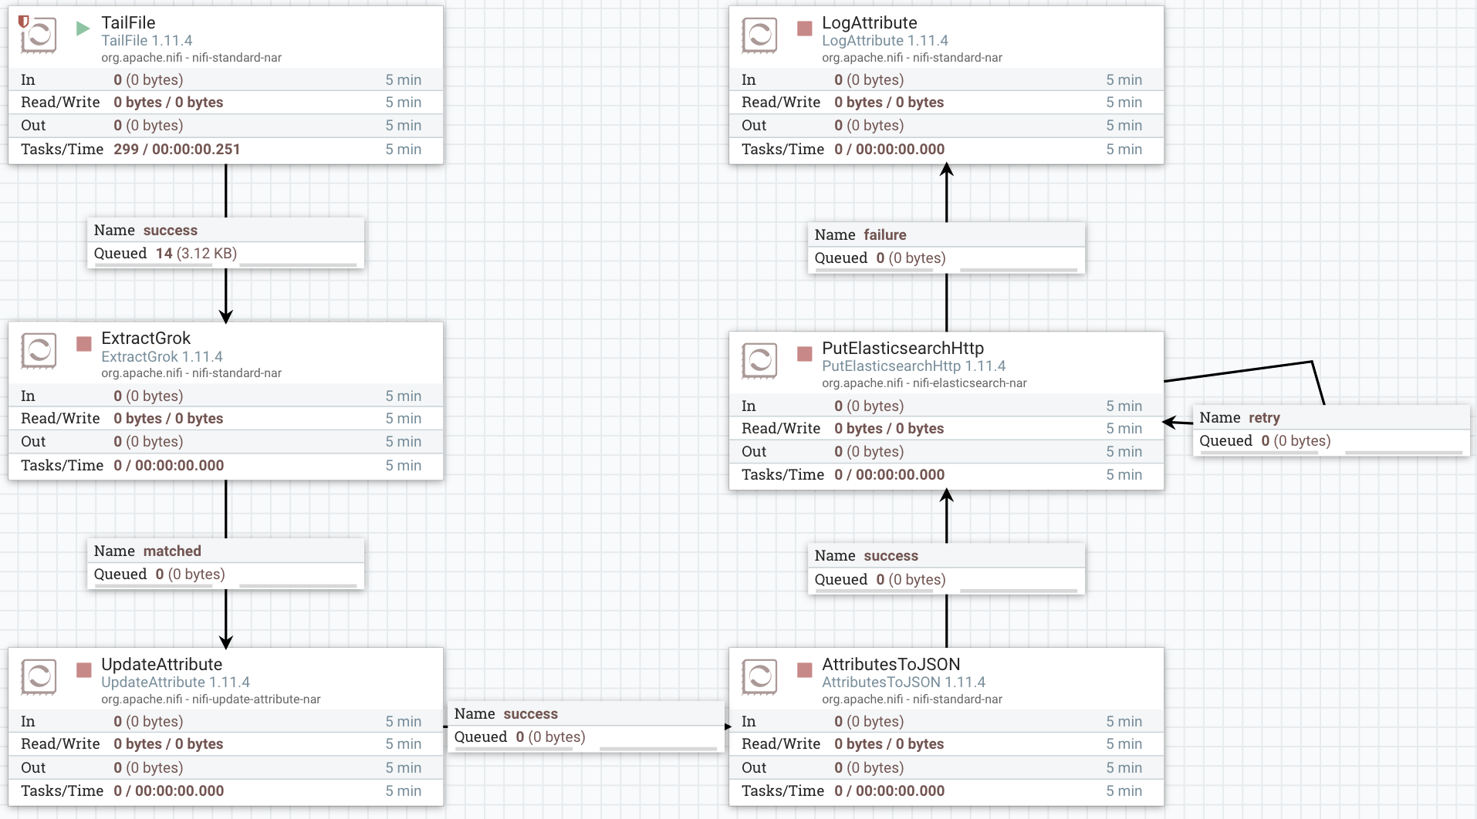Click the PutElasticsearchHttp Read/Write stats row
Viewport: 1477px width, 819px height.
[x=946, y=429]
